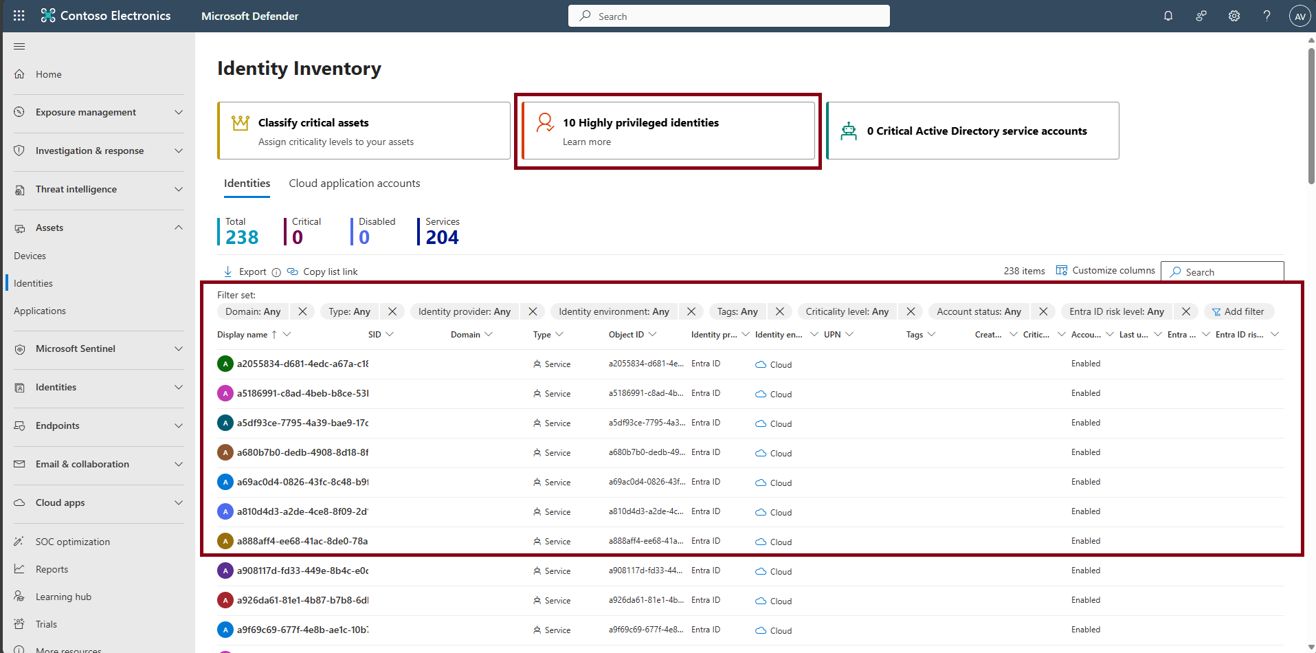Screen dimensions: 1316x653
Task: Click the Add filter button
Action: (1238, 311)
